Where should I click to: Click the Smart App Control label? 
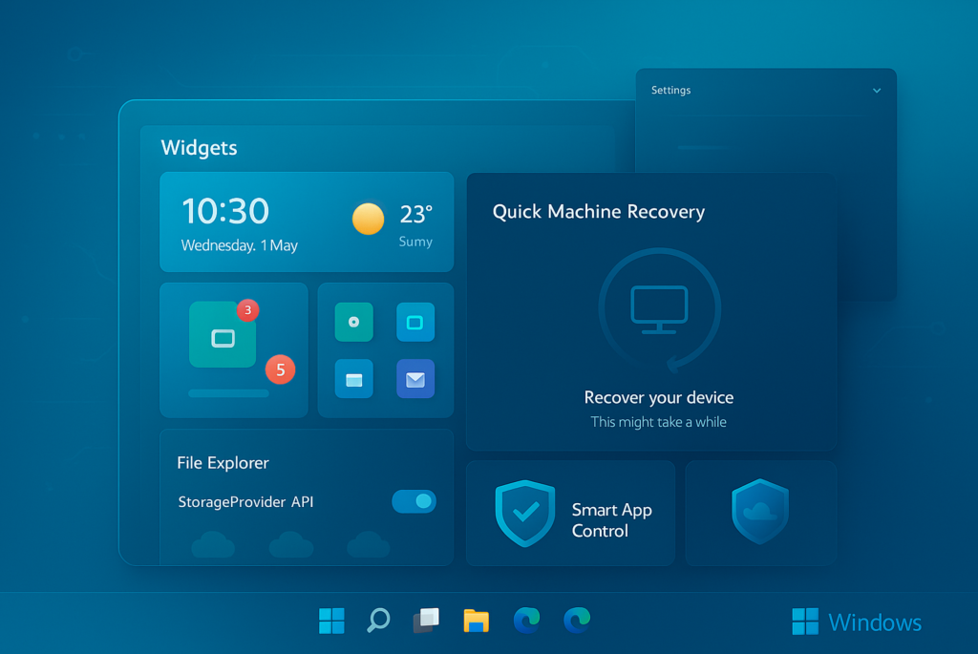tap(612, 520)
